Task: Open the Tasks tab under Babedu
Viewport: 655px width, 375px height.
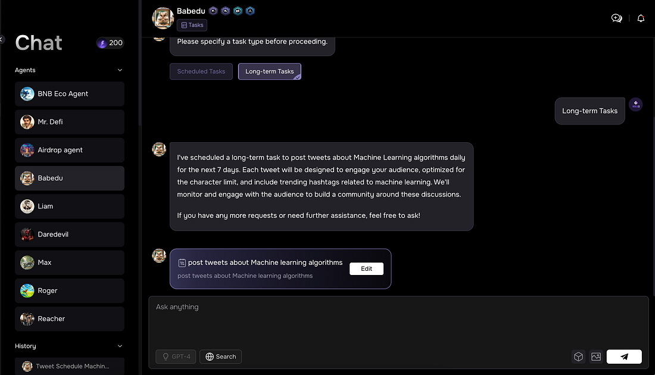Action: point(192,25)
